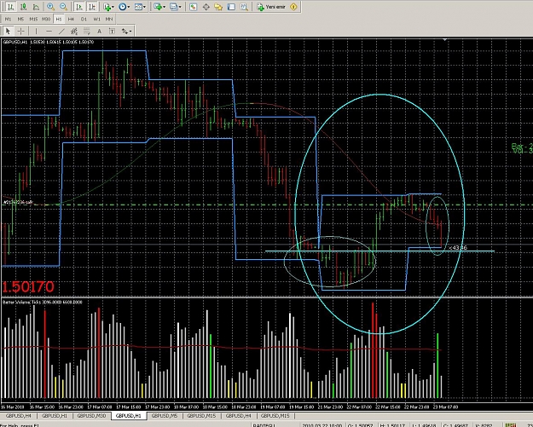Image resolution: width=533 pixels, height=427 pixels.
Task: Select the trendline drawing tool
Action: coord(61,32)
